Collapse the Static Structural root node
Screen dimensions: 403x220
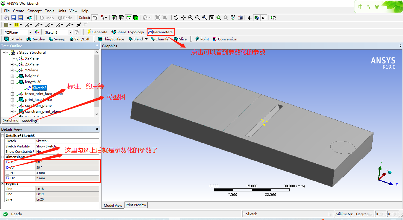tap(4, 52)
